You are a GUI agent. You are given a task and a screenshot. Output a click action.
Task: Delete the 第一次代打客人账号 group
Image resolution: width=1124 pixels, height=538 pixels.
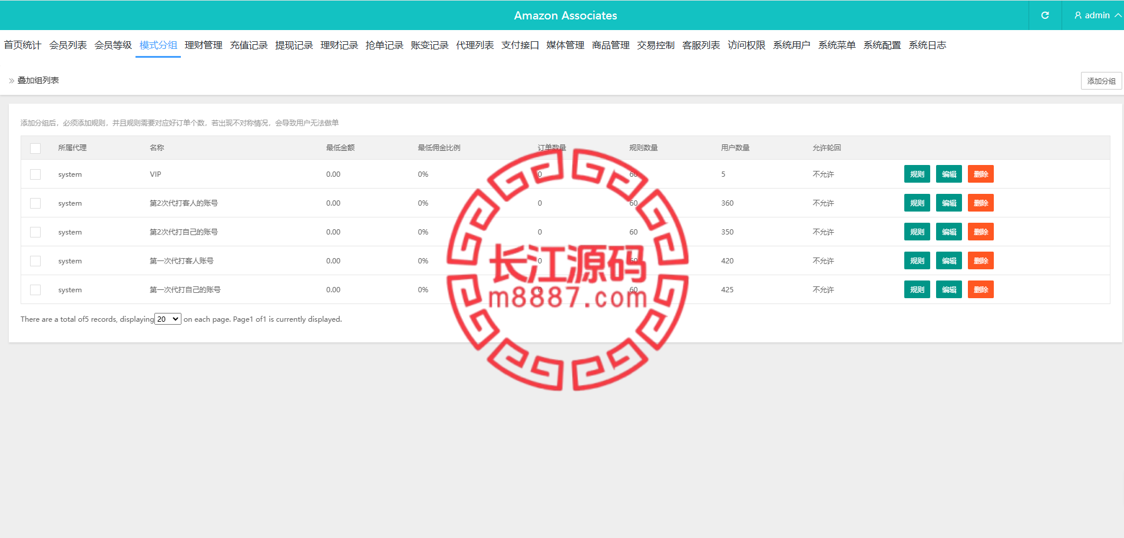point(981,260)
